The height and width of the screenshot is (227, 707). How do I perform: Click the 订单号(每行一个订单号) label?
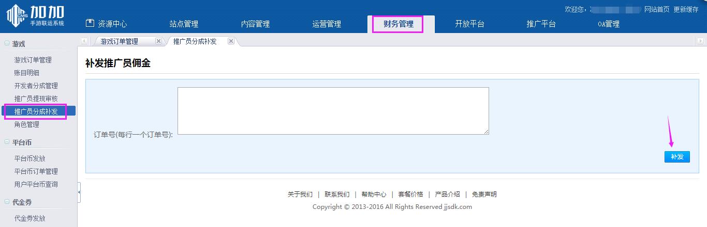[133, 134]
